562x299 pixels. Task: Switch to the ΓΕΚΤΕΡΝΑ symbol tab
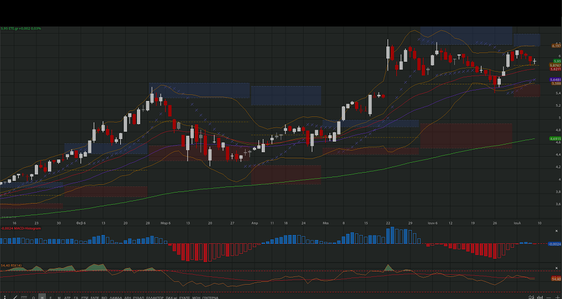(x=210, y=297)
